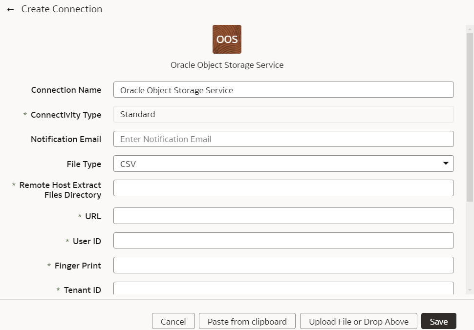Click the URL input box
This screenshot has width=474, height=330.
pyautogui.click(x=283, y=215)
